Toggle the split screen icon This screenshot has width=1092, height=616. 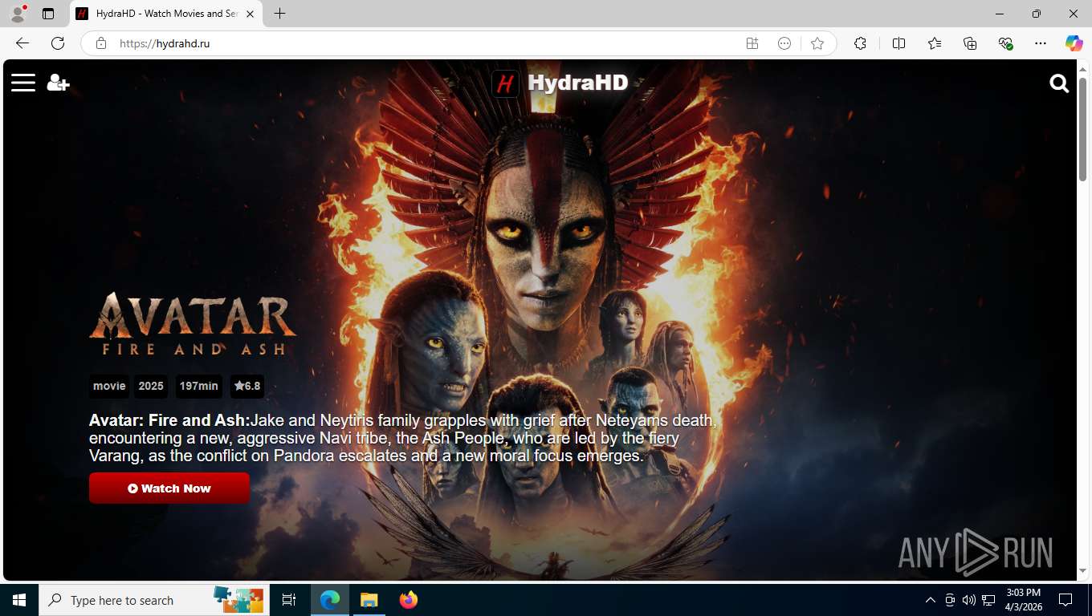[899, 43]
